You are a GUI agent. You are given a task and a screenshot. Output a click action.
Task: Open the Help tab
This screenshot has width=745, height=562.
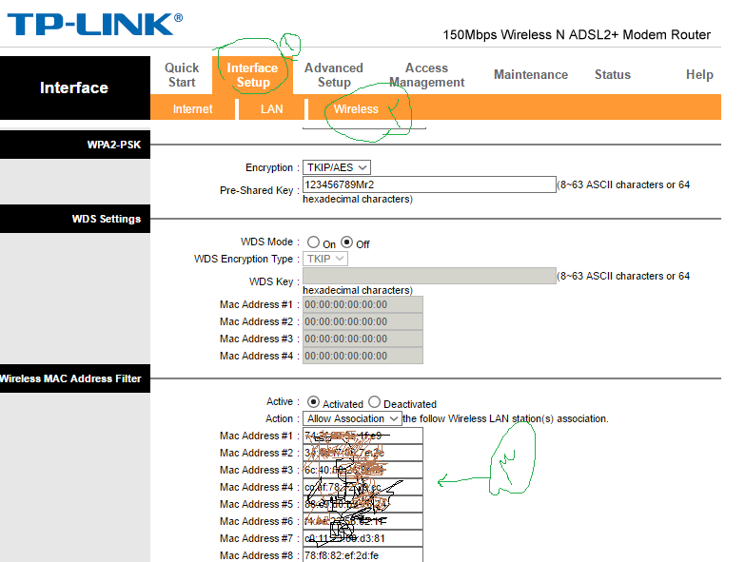[x=699, y=74]
